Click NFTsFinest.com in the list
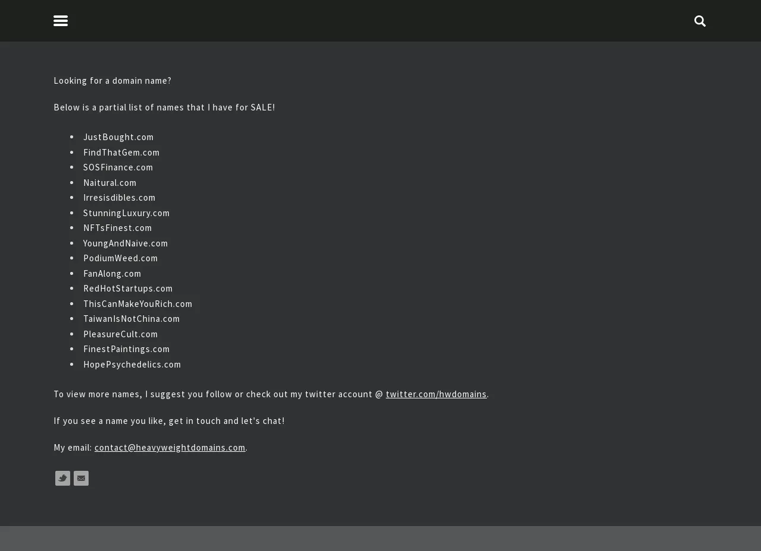The width and height of the screenshot is (761, 551). [118, 228]
